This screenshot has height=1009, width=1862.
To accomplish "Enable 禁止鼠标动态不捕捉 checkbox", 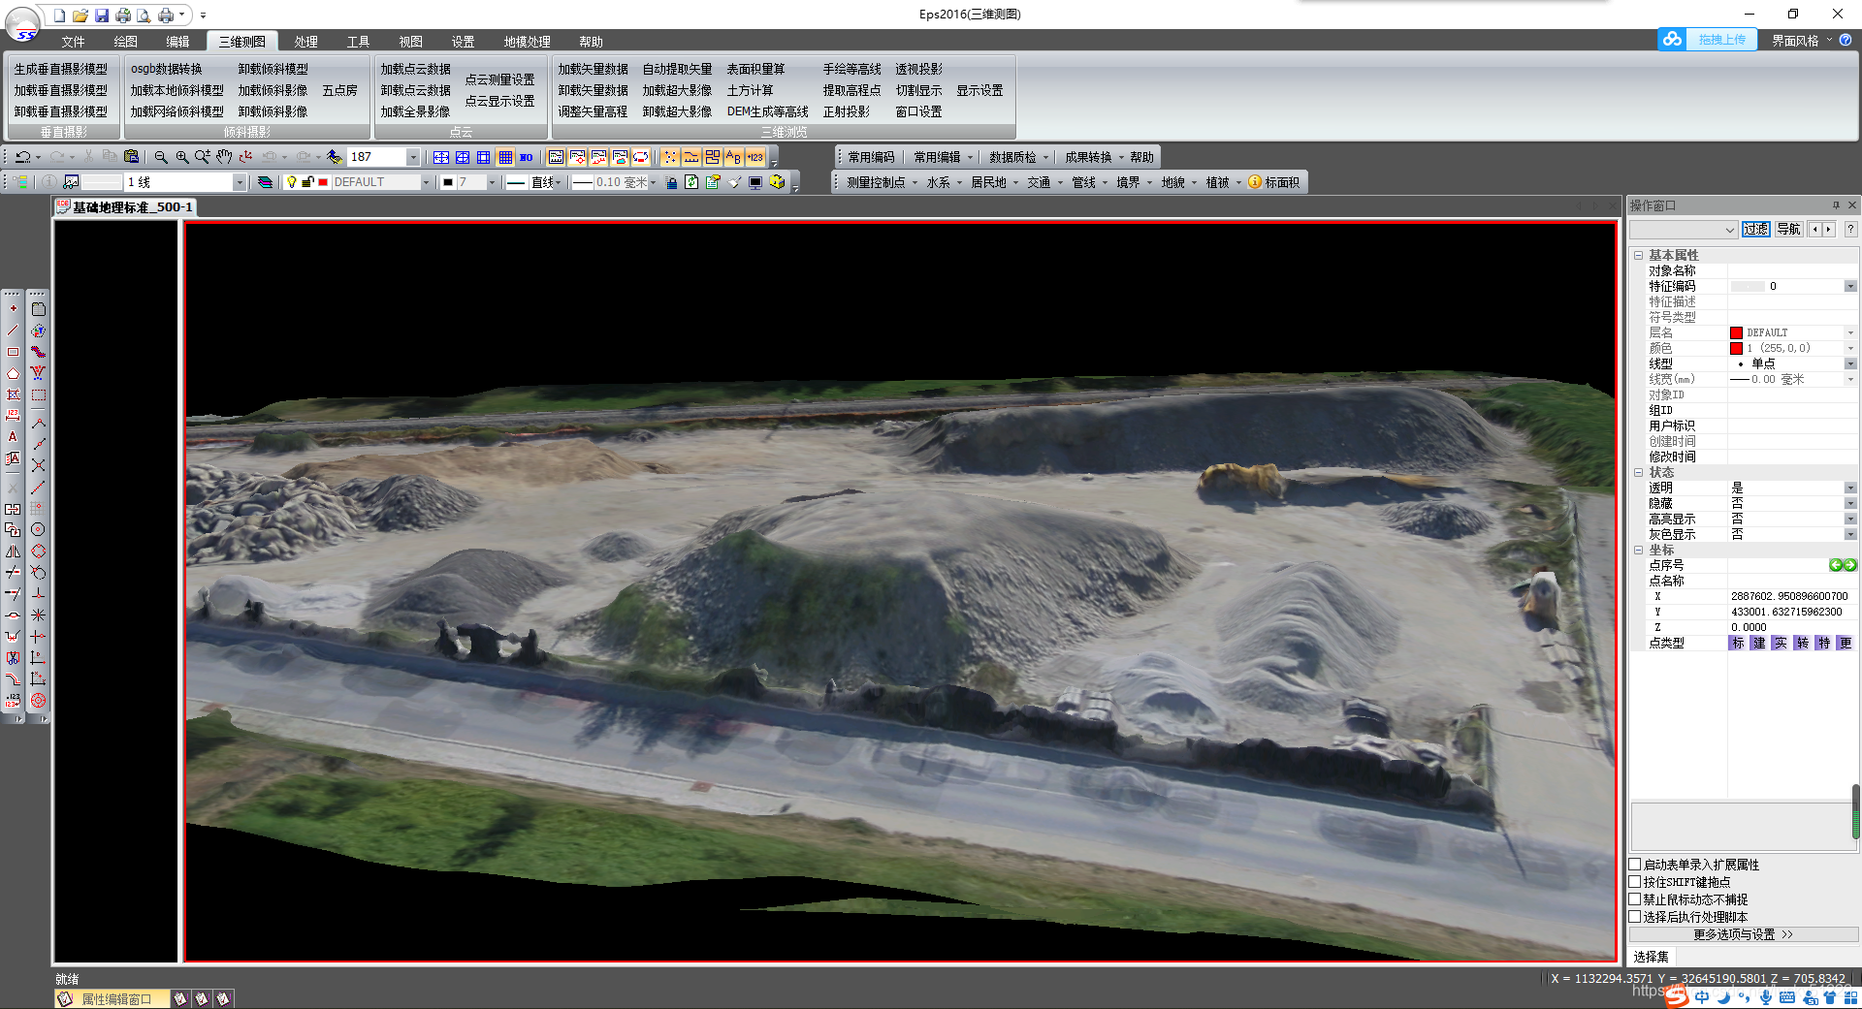I will (1635, 899).
